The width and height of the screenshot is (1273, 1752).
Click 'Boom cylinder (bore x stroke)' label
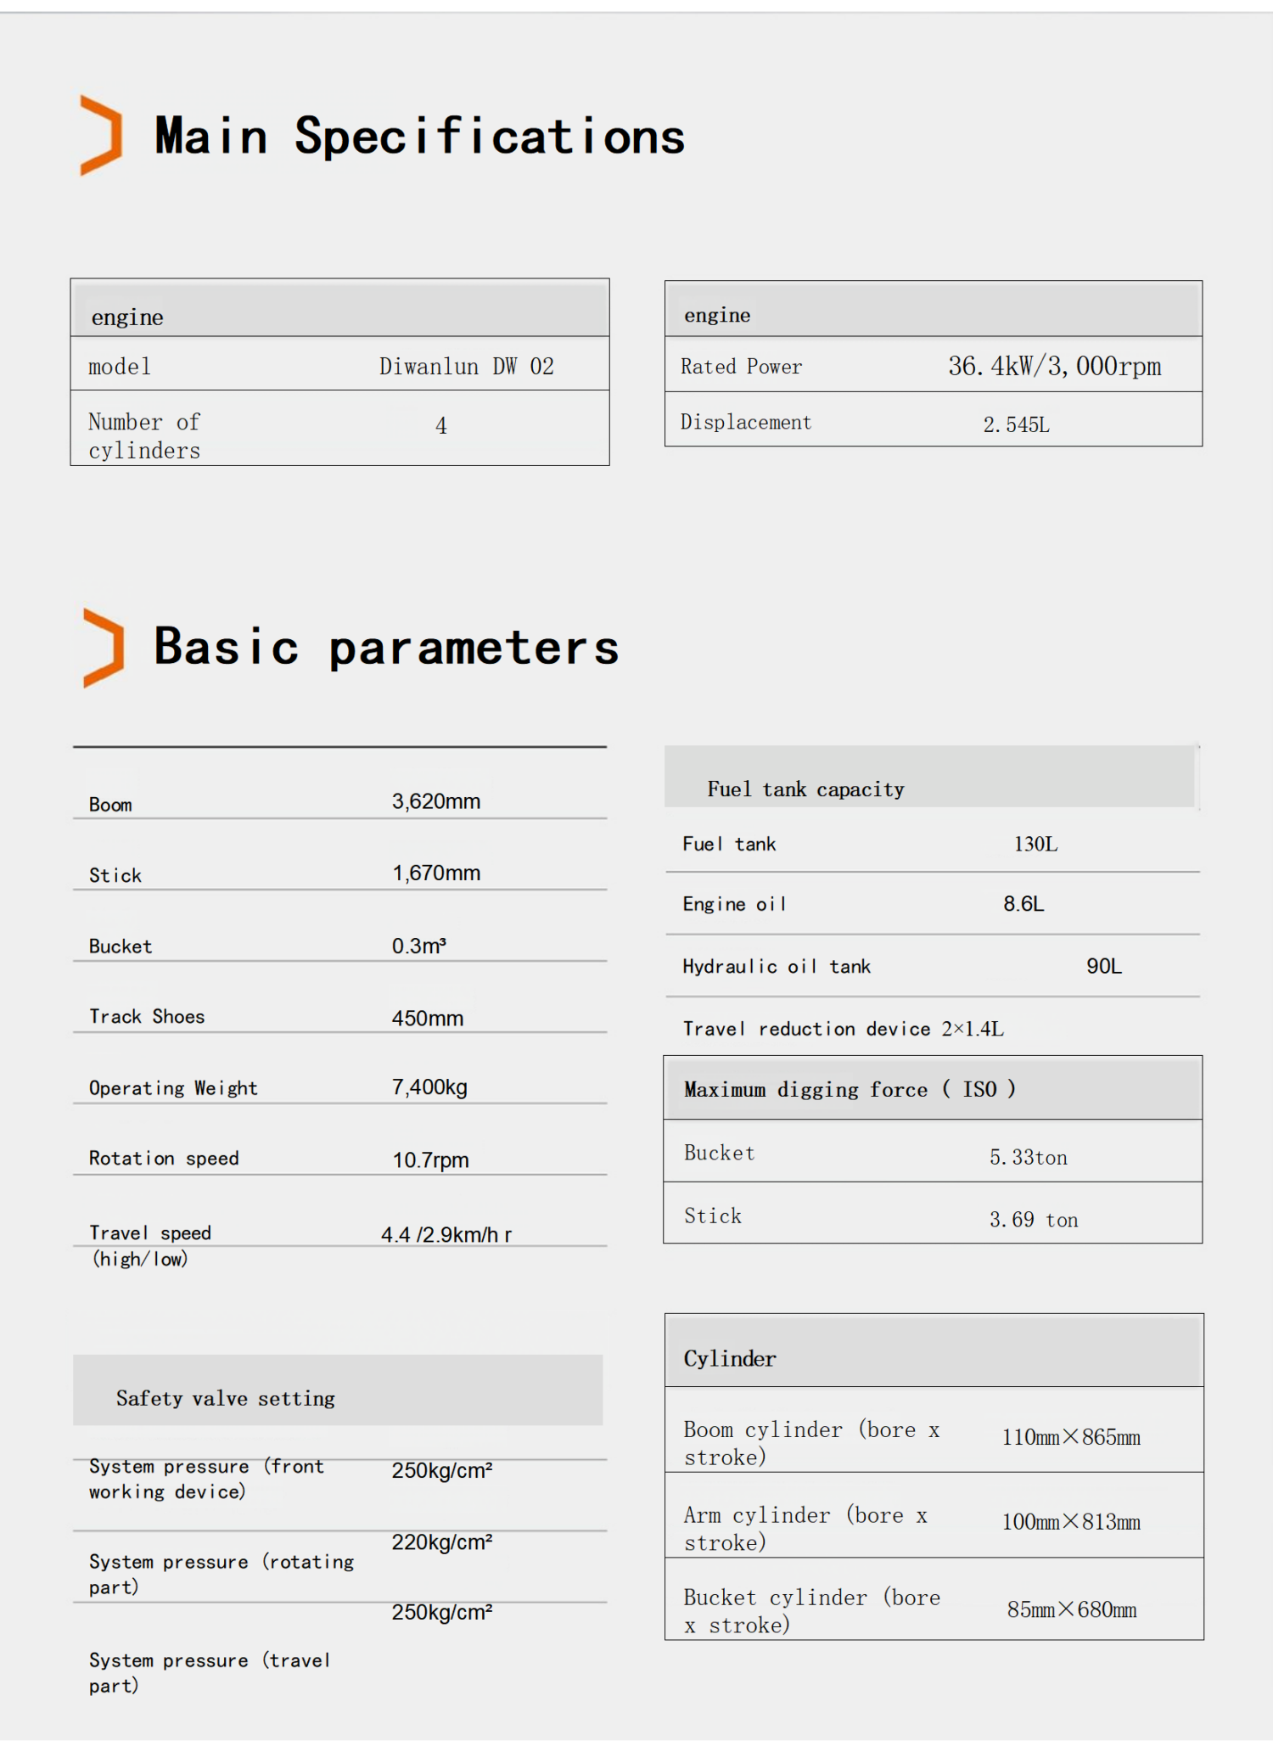811,1443
